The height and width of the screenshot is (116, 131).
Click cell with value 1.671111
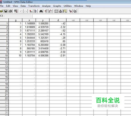29,30
